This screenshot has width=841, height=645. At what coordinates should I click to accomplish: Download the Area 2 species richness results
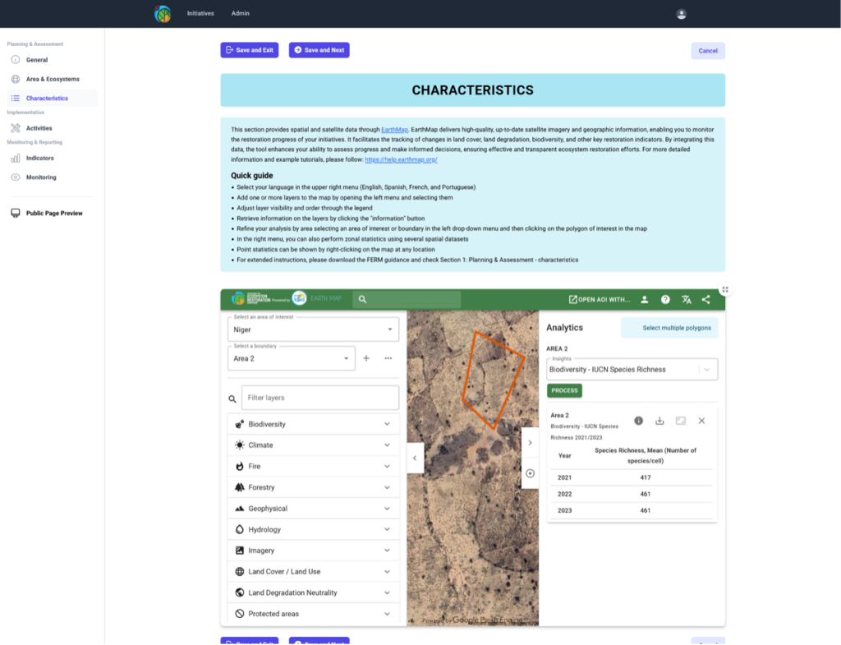click(659, 421)
